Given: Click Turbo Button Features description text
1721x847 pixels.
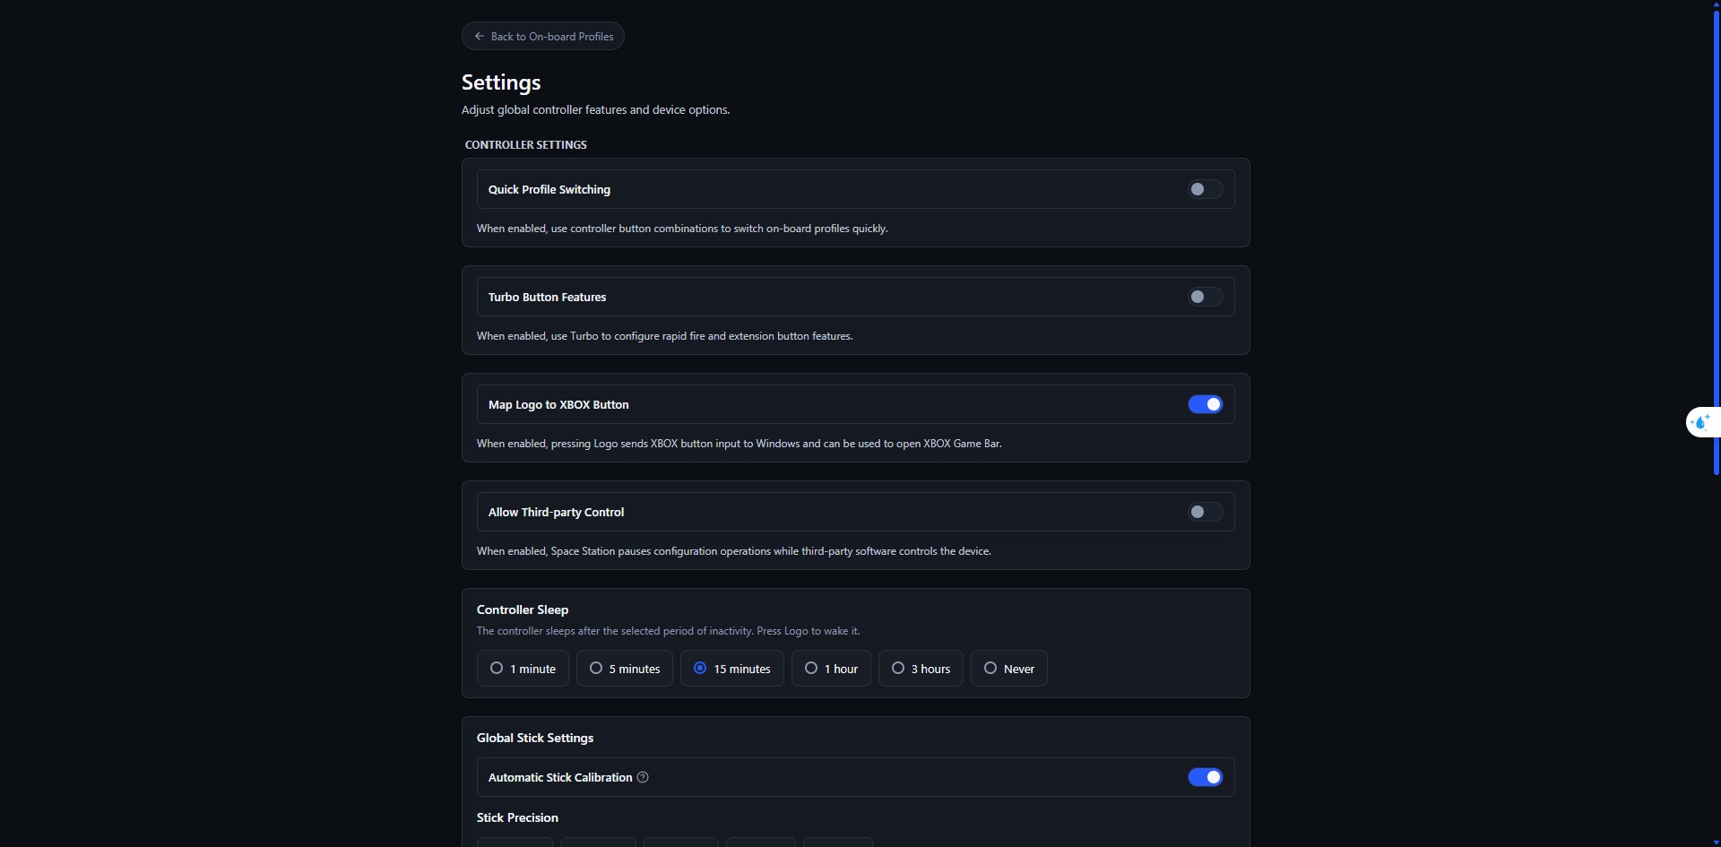Looking at the screenshot, I should coord(665,336).
